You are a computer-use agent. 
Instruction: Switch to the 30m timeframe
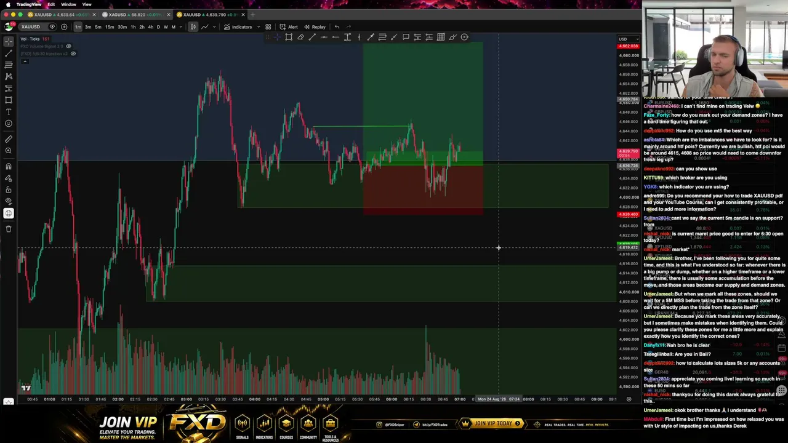click(x=122, y=27)
